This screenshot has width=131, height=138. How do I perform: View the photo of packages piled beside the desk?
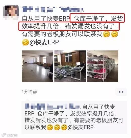[70, 66]
